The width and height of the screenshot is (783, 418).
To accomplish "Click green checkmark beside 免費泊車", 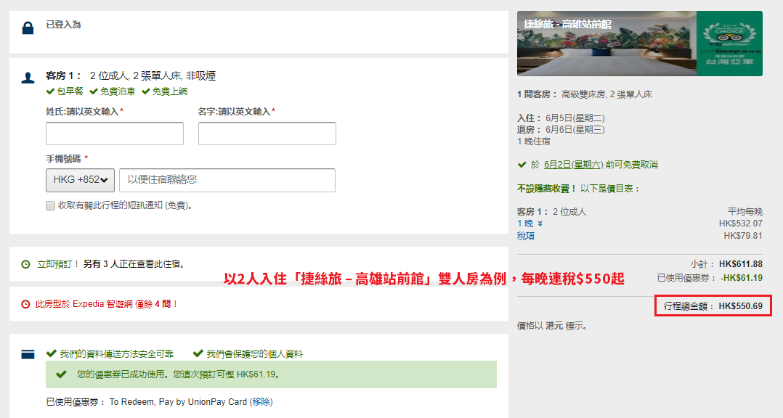I will (x=94, y=91).
